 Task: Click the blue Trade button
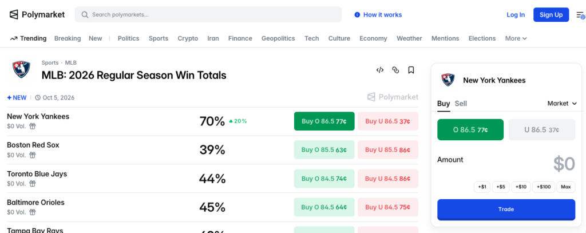506,210
